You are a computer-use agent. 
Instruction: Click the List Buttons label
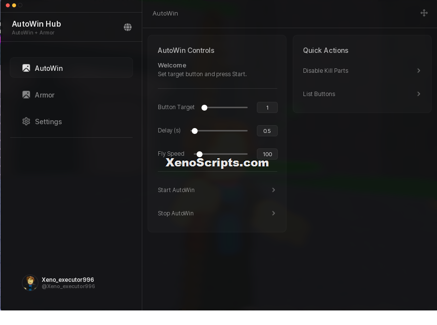click(319, 94)
